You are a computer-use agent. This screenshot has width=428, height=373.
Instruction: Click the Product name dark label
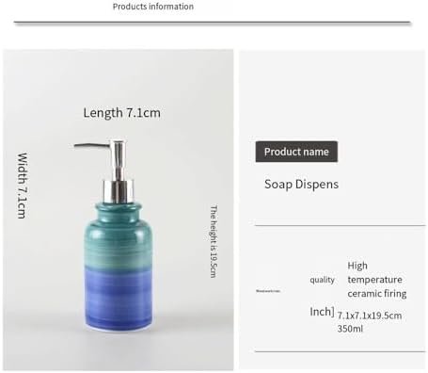coord(296,152)
